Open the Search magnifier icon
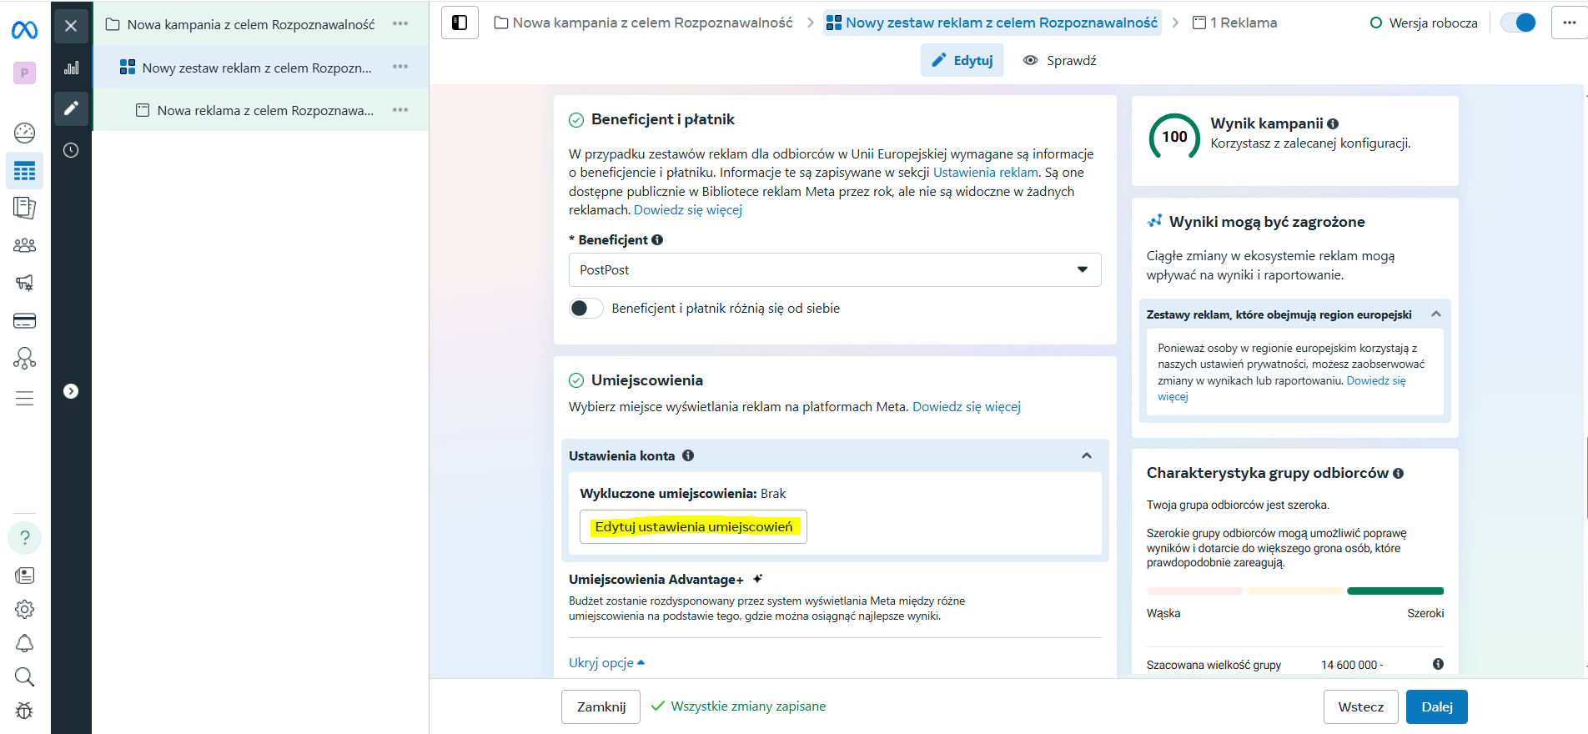 click(x=25, y=676)
